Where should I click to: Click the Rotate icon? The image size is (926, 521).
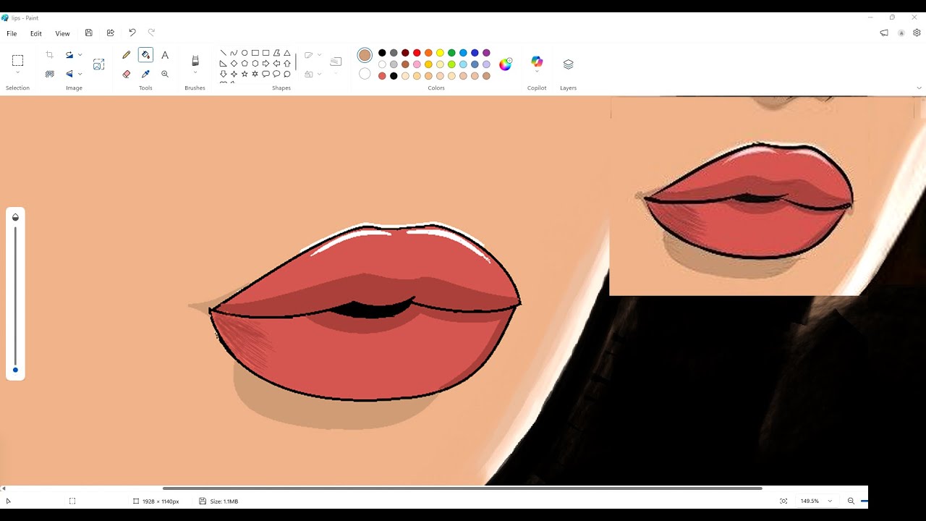(69, 55)
